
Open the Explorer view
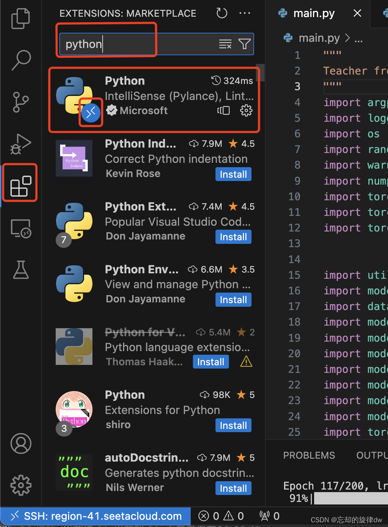(x=20, y=18)
